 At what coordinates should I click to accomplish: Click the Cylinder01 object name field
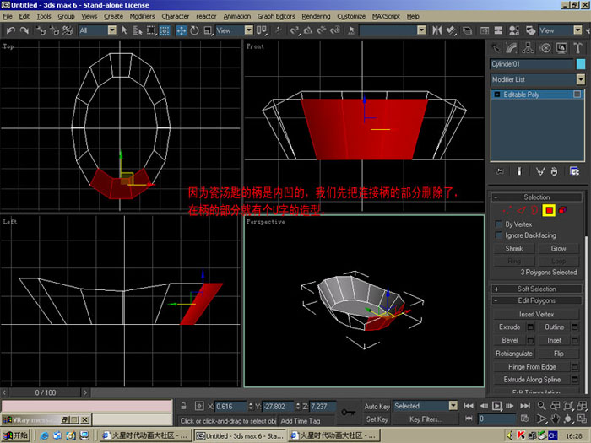click(532, 64)
